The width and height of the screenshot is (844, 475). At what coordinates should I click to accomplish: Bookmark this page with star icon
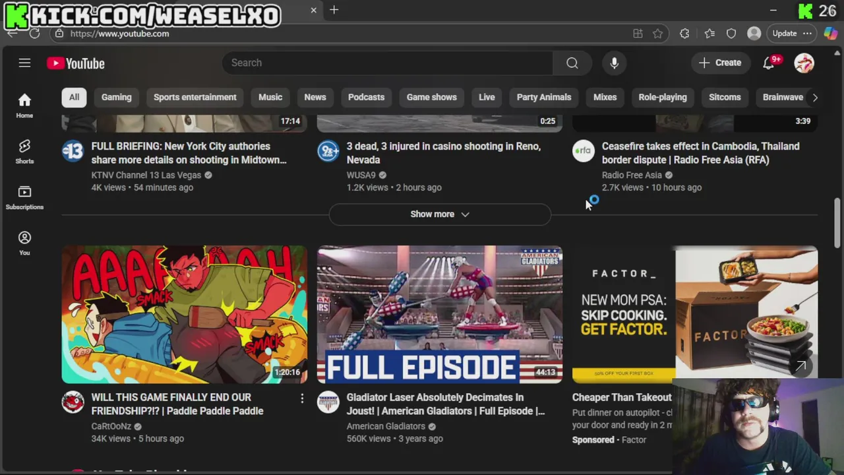tap(657, 33)
